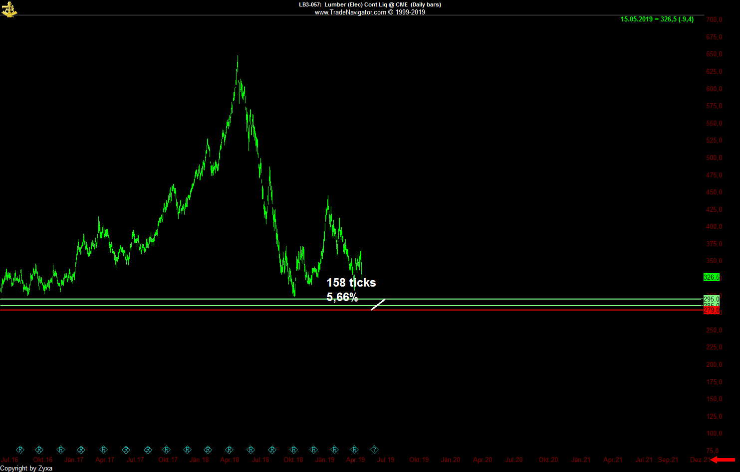
Task: Click the Okt.19 date axis label
Action: click(419, 460)
